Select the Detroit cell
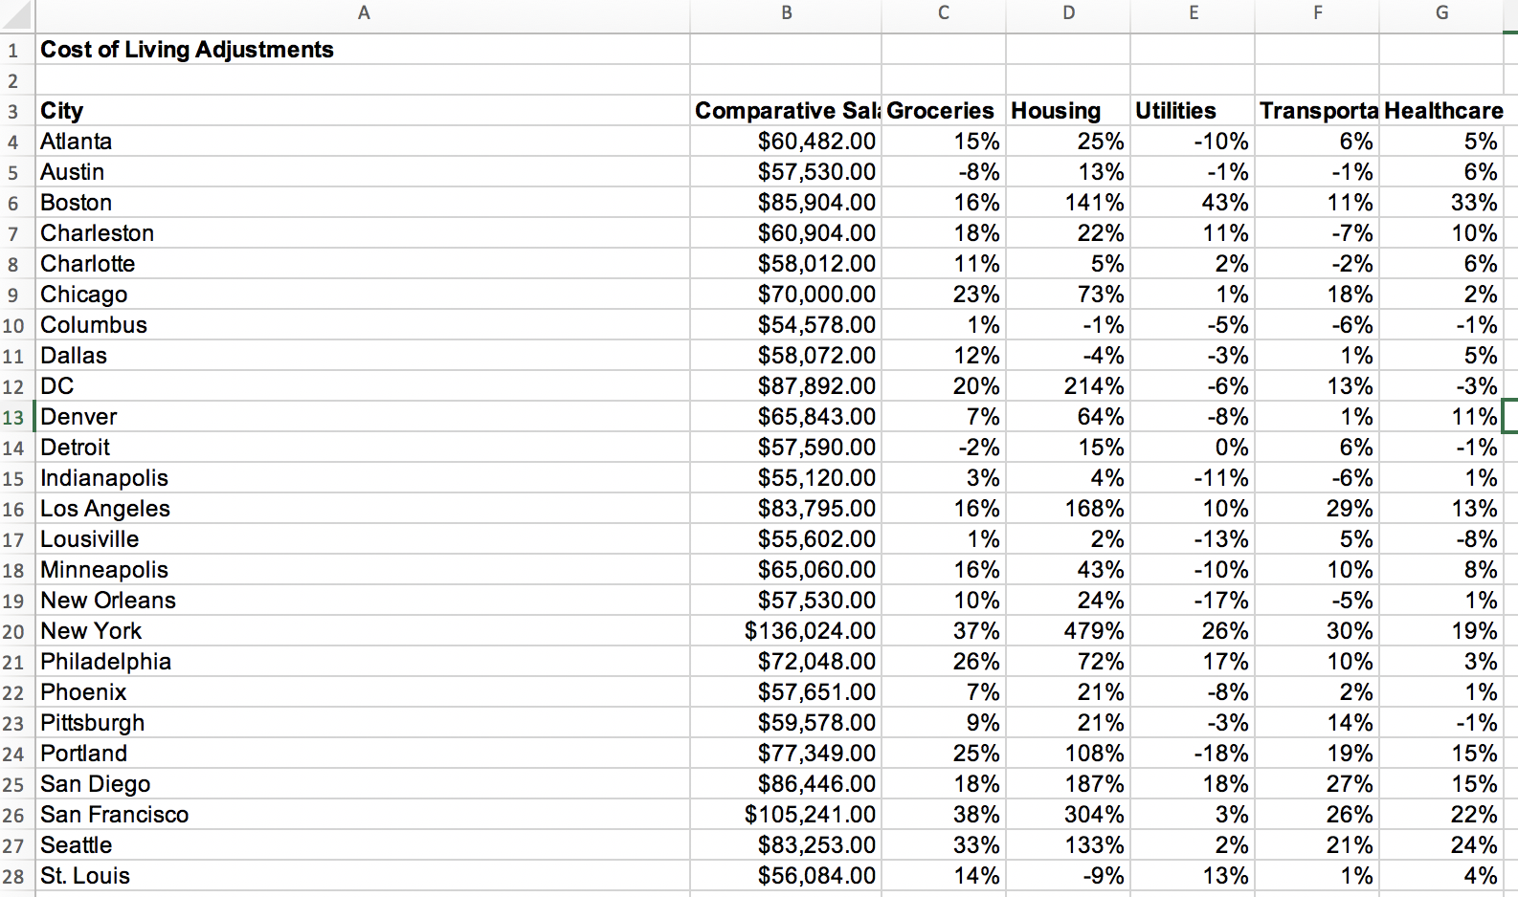 pos(363,448)
